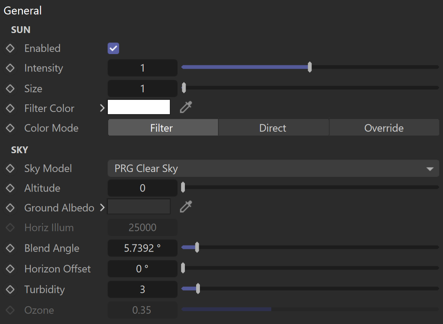This screenshot has width=443, height=324.
Task: Click the Ground Albedo dark swatch
Action: pyautogui.click(x=139, y=206)
